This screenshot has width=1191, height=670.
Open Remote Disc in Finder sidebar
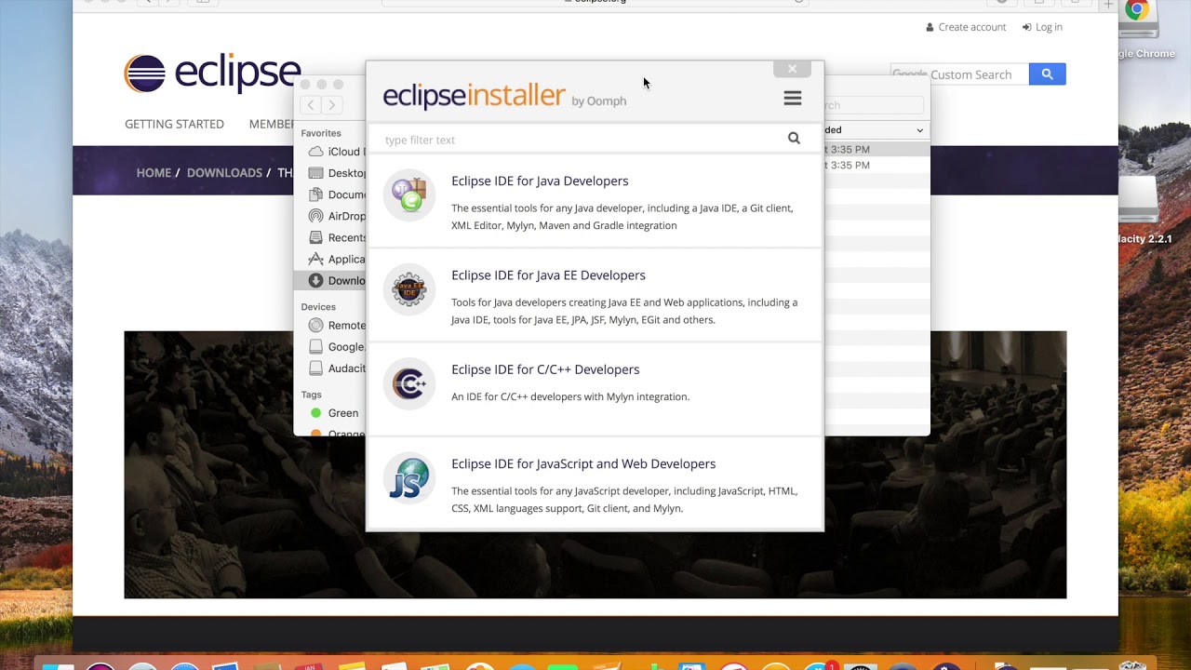pyautogui.click(x=336, y=326)
